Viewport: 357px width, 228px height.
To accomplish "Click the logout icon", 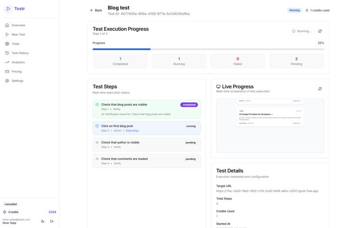I will [x=52, y=221].
